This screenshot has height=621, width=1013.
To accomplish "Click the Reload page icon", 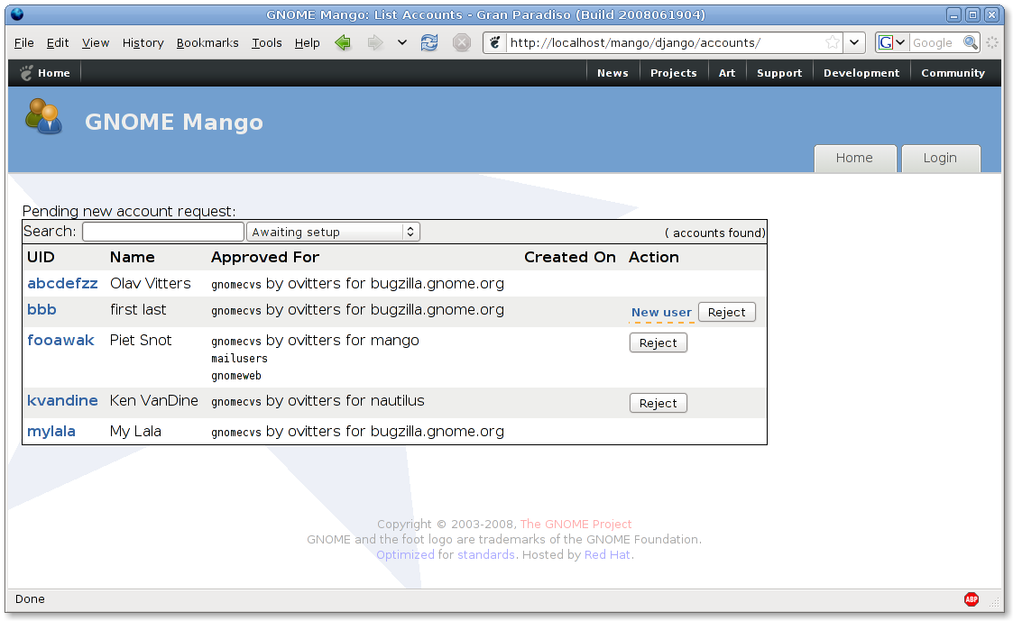I will pyautogui.click(x=429, y=43).
